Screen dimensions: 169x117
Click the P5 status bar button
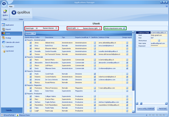(164, 115)
